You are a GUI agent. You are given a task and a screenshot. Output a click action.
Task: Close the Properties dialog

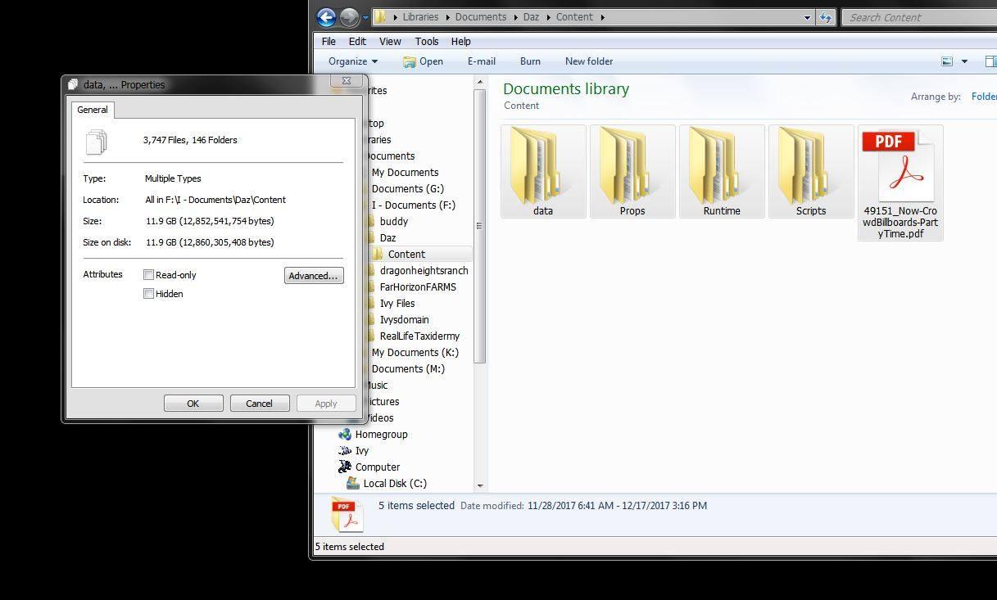(x=347, y=81)
